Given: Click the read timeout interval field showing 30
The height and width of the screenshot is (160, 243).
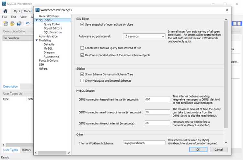Looking at the screenshot, I should pos(157,112).
